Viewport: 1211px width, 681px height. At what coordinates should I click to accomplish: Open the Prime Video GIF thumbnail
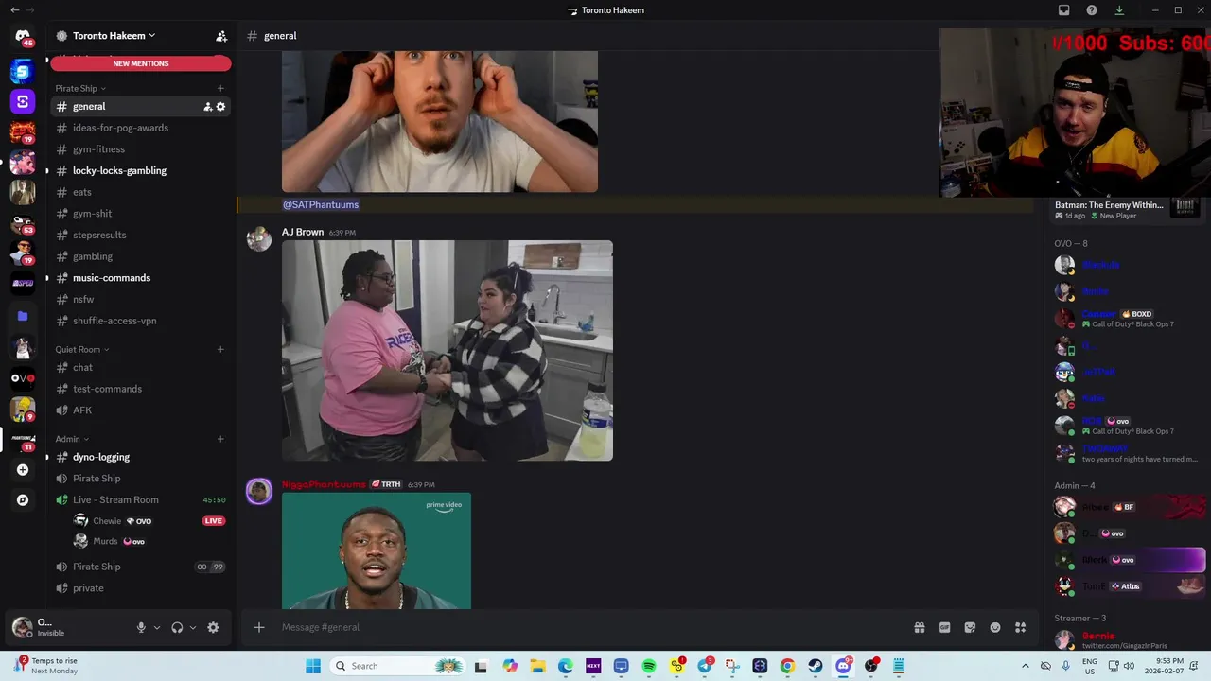point(377,550)
